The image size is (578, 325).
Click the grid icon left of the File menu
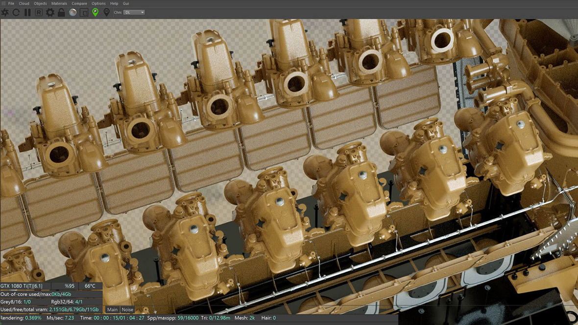[3, 3]
